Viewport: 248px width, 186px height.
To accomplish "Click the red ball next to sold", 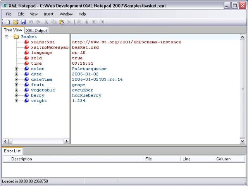I will pos(27,58).
